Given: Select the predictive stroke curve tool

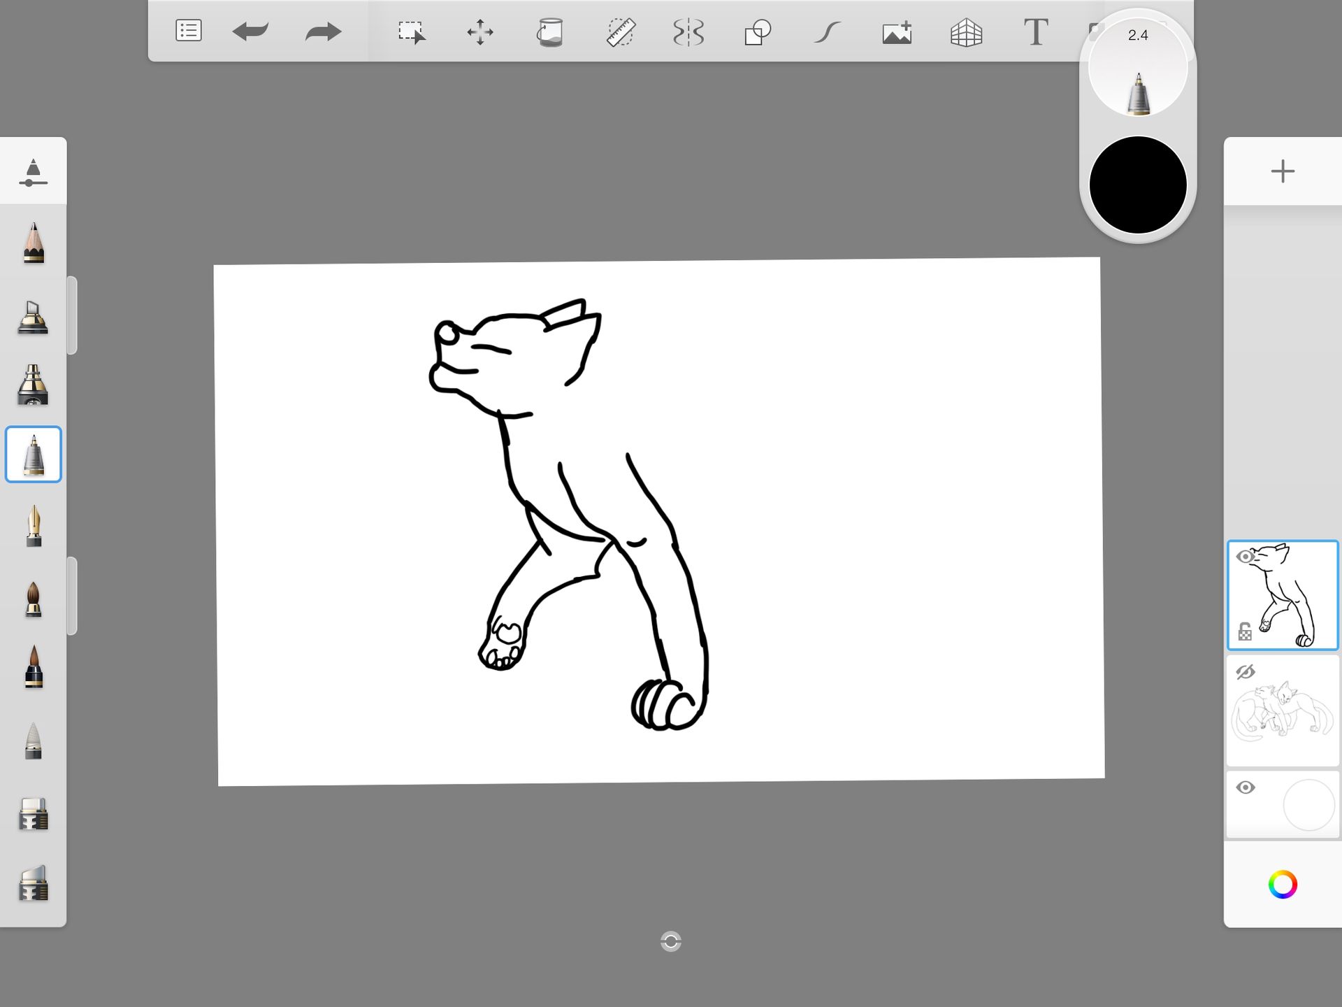Looking at the screenshot, I should (827, 32).
